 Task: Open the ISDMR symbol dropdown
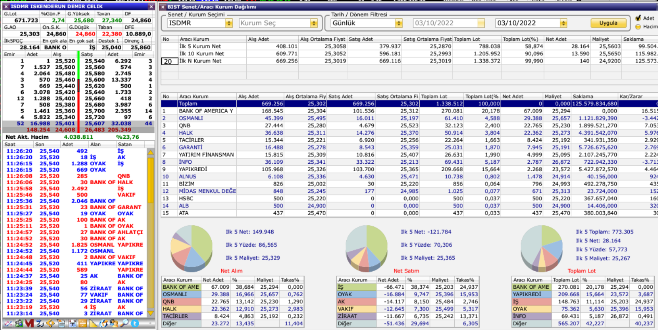[x=229, y=23]
